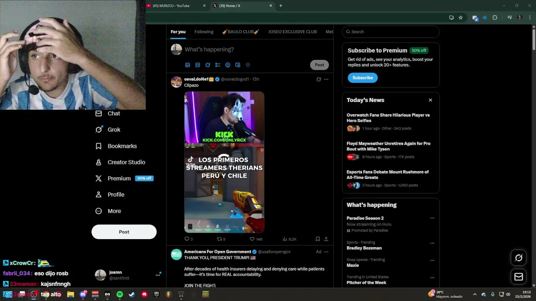
Task: Bookmark the osvaLdoNe1 Clipazo post
Action: 317,239
